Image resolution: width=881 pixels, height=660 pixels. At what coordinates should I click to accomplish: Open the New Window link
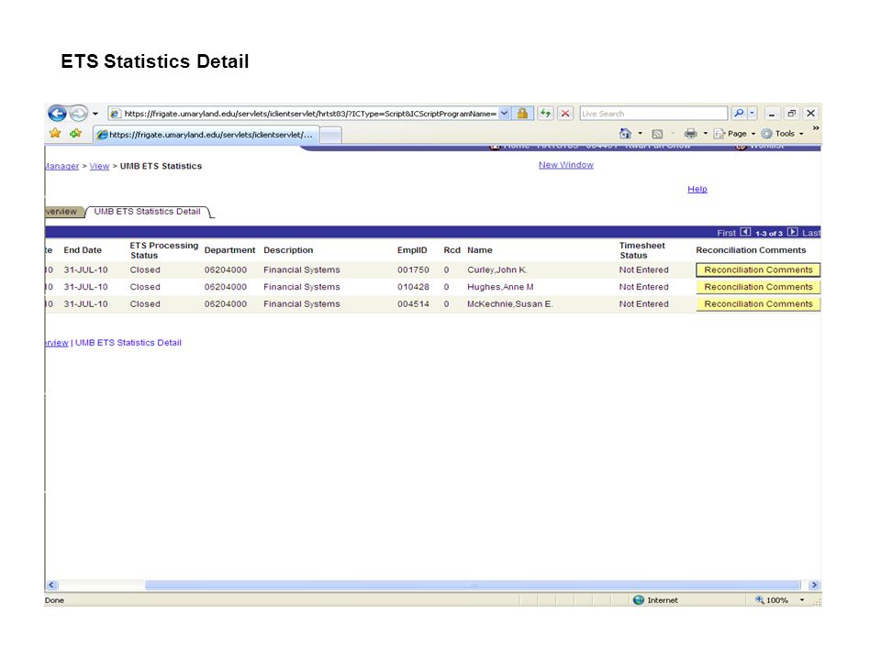click(566, 165)
